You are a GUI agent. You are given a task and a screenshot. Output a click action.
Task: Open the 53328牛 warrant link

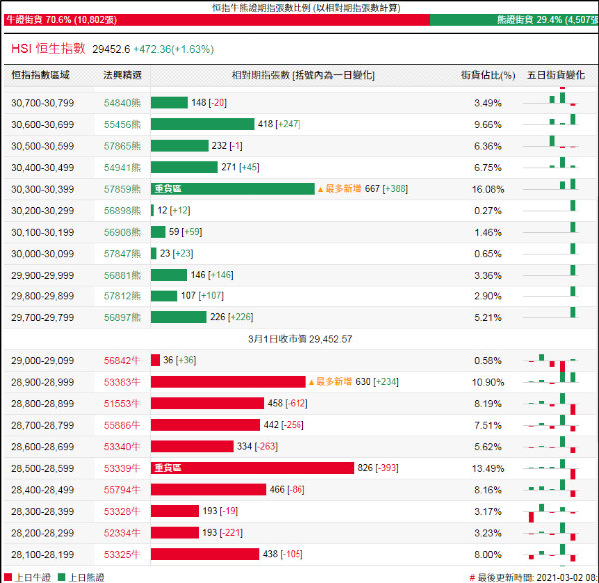[122, 511]
